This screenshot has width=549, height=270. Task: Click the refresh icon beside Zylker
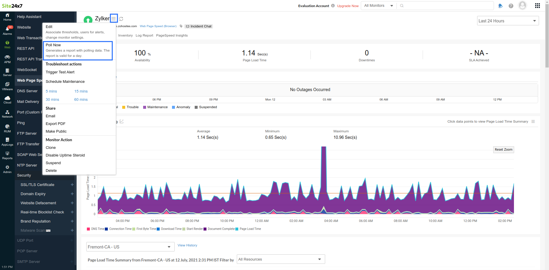coord(121,19)
